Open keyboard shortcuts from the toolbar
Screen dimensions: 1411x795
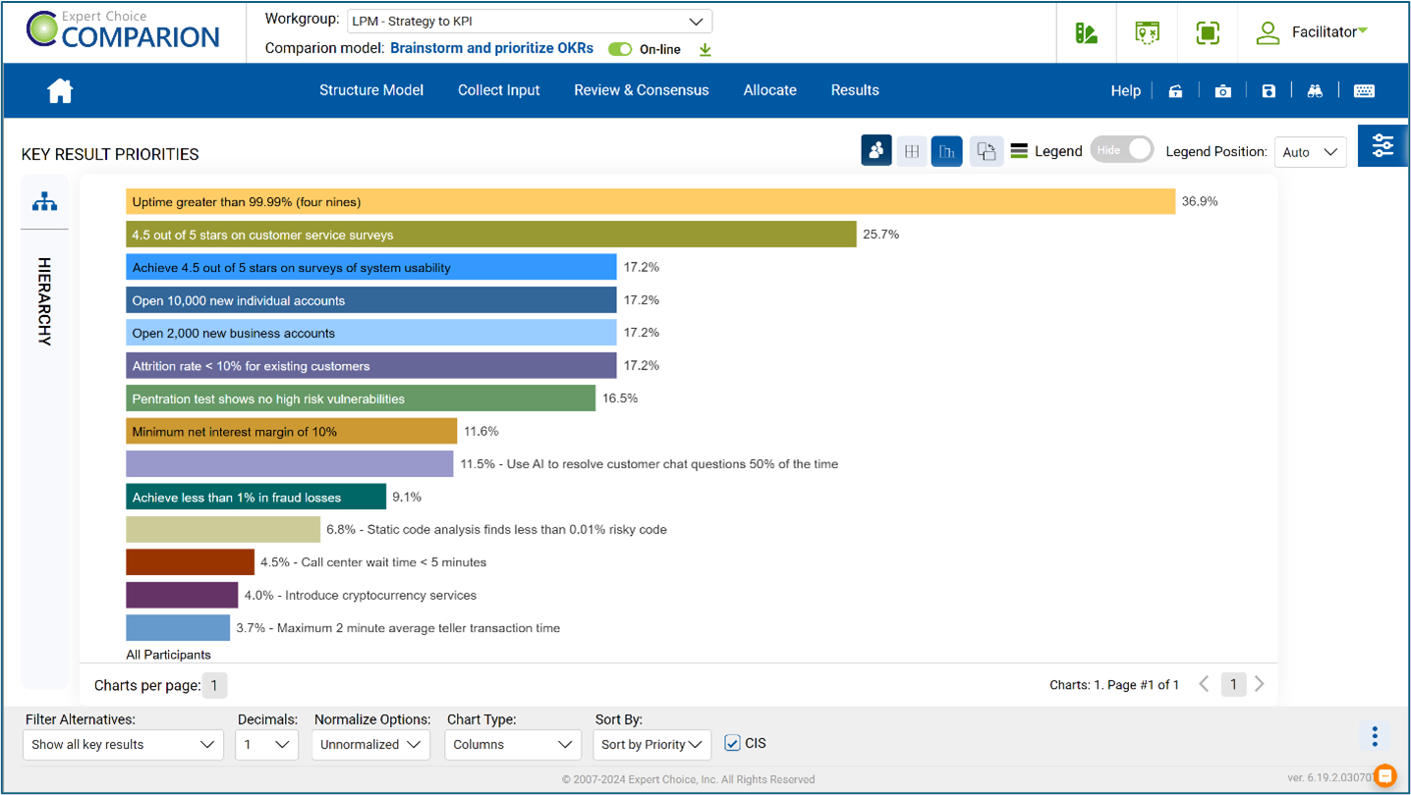click(x=1364, y=90)
